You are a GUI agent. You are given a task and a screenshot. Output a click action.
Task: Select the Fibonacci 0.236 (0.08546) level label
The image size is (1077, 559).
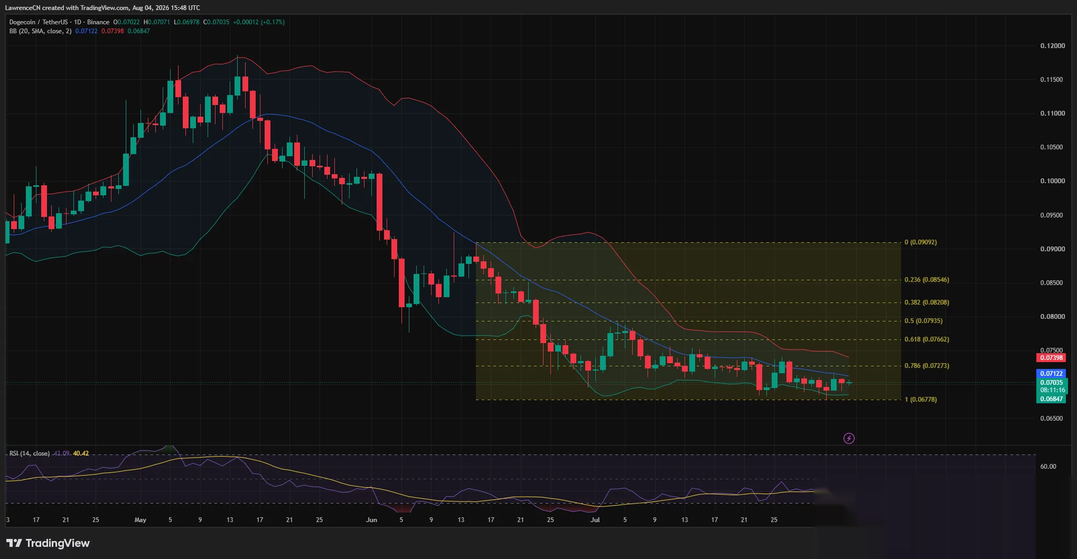[926, 280]
